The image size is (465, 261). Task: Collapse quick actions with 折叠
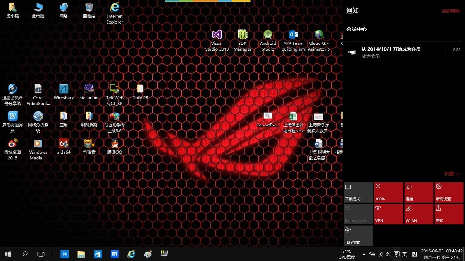(x=452, y=174)
